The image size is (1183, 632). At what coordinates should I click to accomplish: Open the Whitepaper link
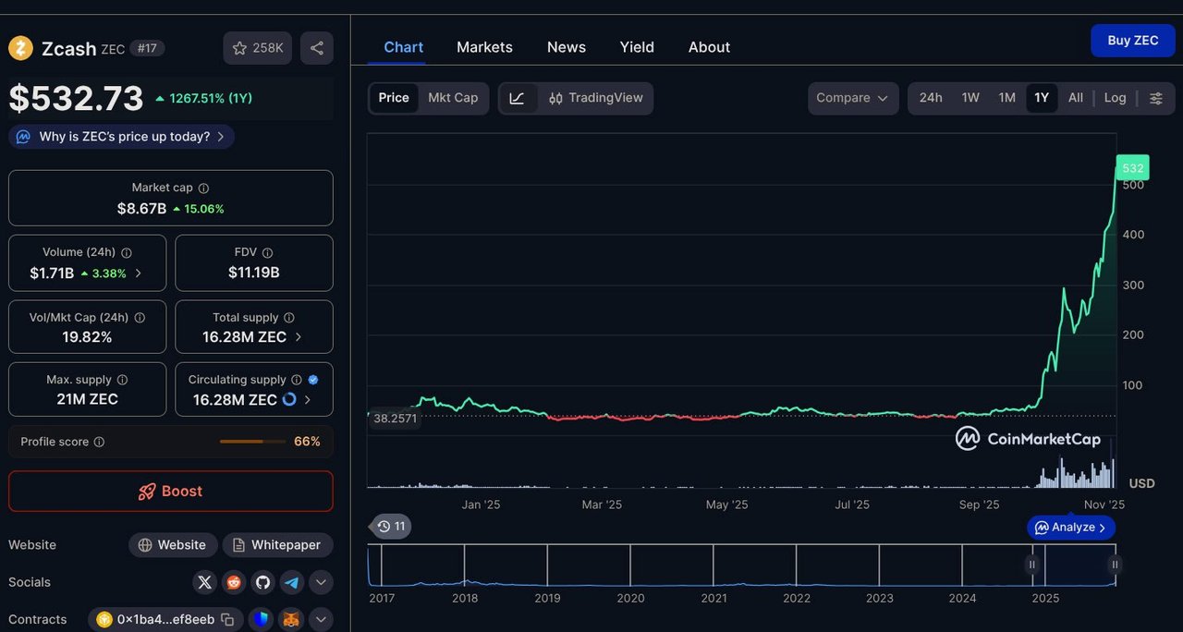[x=277, y=545]
